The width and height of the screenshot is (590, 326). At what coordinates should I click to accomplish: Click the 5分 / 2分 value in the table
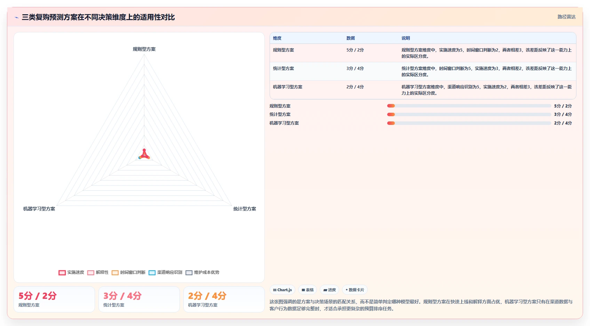coord(355,50)
